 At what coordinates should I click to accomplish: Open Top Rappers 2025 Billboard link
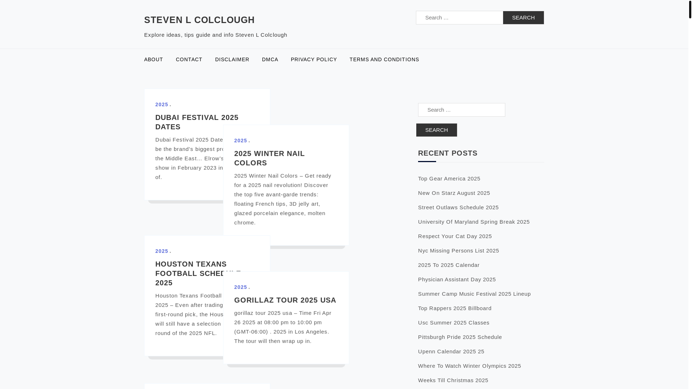coord(455,308)
